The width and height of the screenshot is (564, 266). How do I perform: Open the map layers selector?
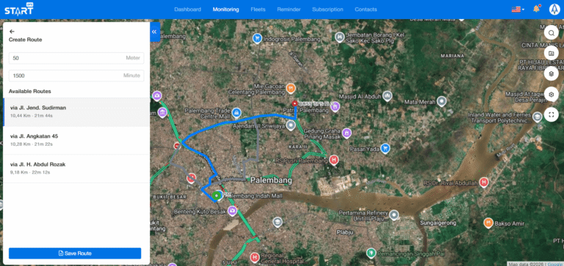(551, 74)
